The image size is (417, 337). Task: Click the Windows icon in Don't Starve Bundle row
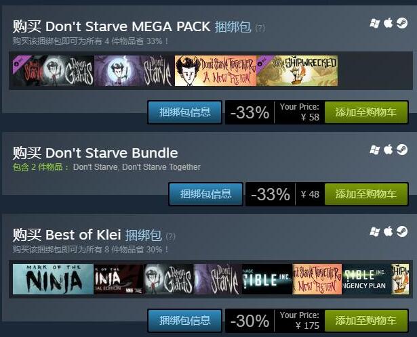click(375, 150)
